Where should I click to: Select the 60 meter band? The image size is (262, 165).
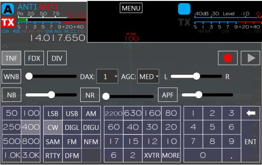pos(114,127)
